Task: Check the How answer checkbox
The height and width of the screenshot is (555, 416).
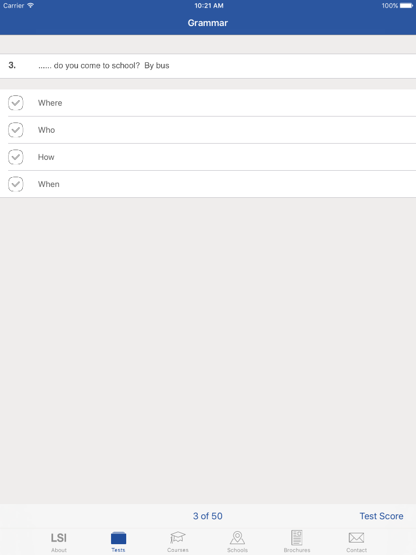Action: click(16, 157)
